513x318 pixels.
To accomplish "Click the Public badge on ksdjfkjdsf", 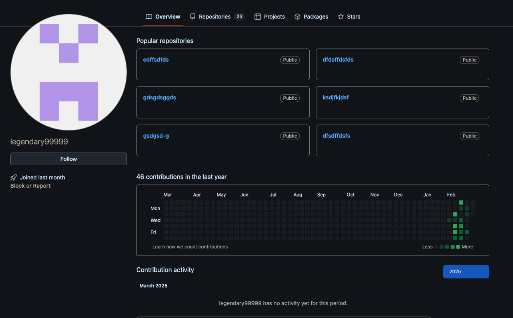I will click(470, 98).
